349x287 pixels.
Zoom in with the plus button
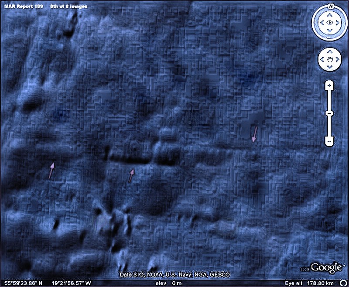click(330, 85)
